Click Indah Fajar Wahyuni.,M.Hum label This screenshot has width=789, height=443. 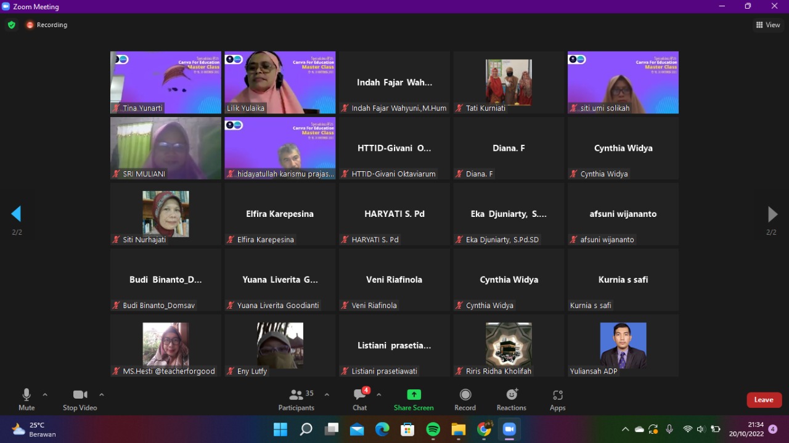pyautogui.click(x=399, y=108)
